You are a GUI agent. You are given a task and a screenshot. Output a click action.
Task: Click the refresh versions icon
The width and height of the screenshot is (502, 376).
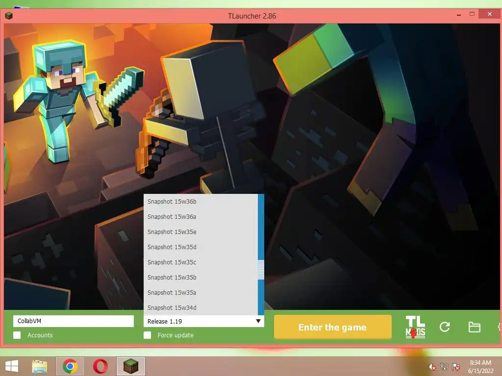pyautogui.click(x=445, y=327)
